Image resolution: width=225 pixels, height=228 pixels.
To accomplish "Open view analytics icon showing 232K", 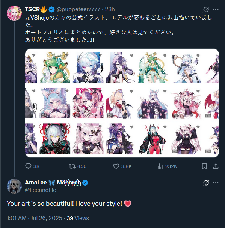I will pos(160,166).
